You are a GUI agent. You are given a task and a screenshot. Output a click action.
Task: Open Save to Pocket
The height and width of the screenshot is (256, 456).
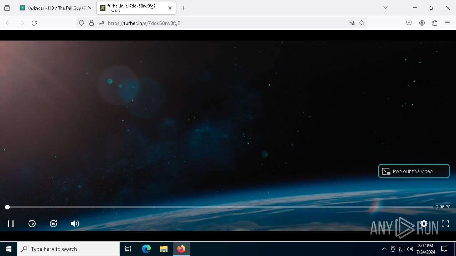pos(409,23)
